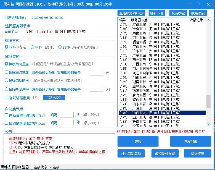Select node [175] 上海 上海 01
The height and width of the screenshot is (170, 215).
tap(162, 108)
